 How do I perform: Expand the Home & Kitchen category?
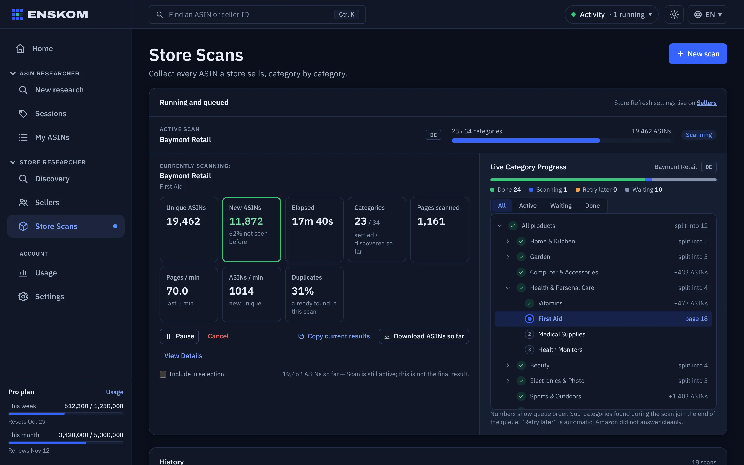coord(508,241)
